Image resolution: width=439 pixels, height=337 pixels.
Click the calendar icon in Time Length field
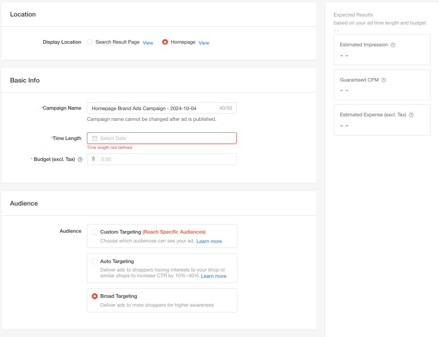tap(94, 138)
